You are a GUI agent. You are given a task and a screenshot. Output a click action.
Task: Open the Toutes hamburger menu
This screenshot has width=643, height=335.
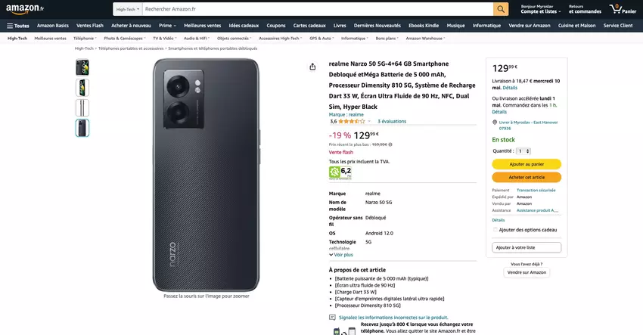(17, 26)
